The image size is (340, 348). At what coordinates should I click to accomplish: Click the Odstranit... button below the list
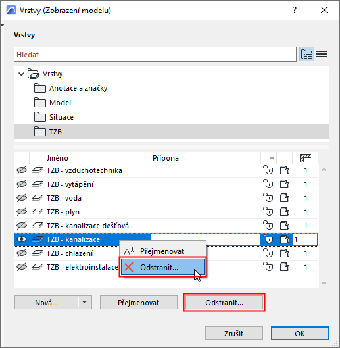pos(224,303)
